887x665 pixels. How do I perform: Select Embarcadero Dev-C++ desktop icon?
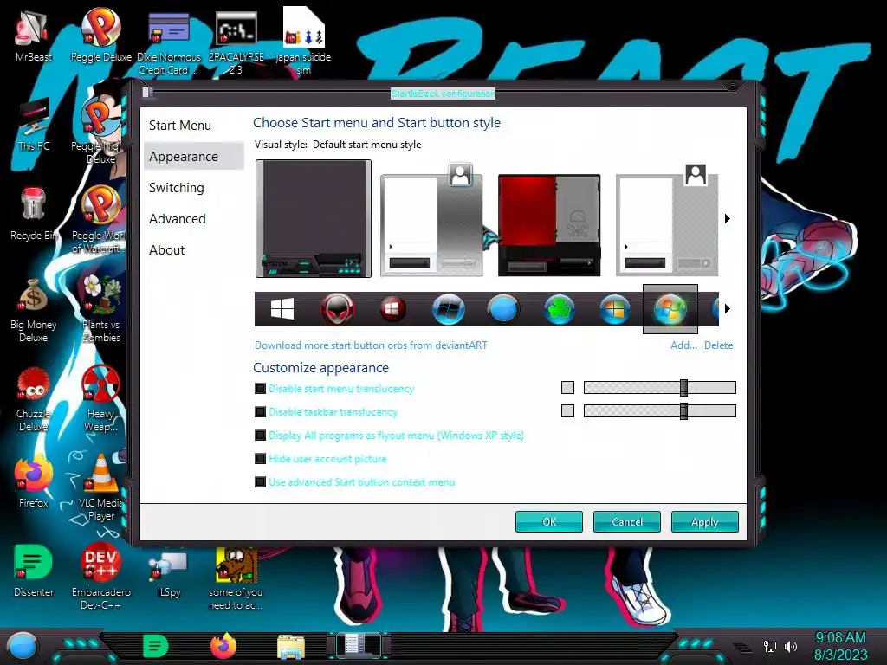[100, 577]
